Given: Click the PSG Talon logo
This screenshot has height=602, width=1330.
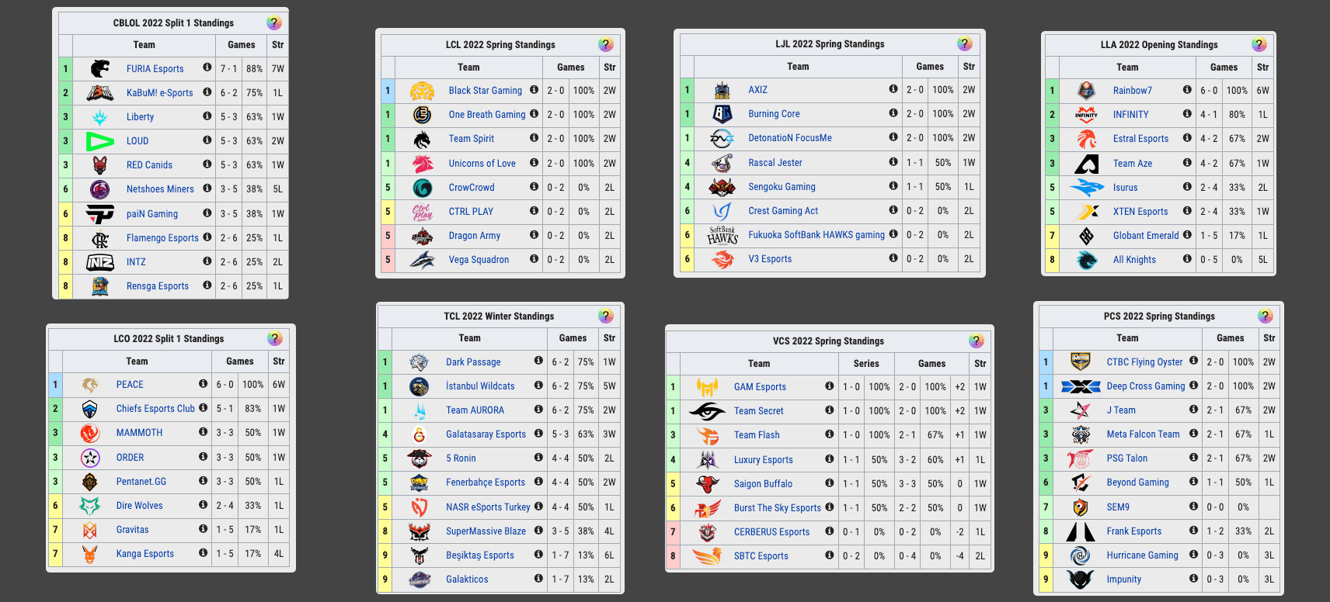Looking at the screenshot, I should [1080, 458].
